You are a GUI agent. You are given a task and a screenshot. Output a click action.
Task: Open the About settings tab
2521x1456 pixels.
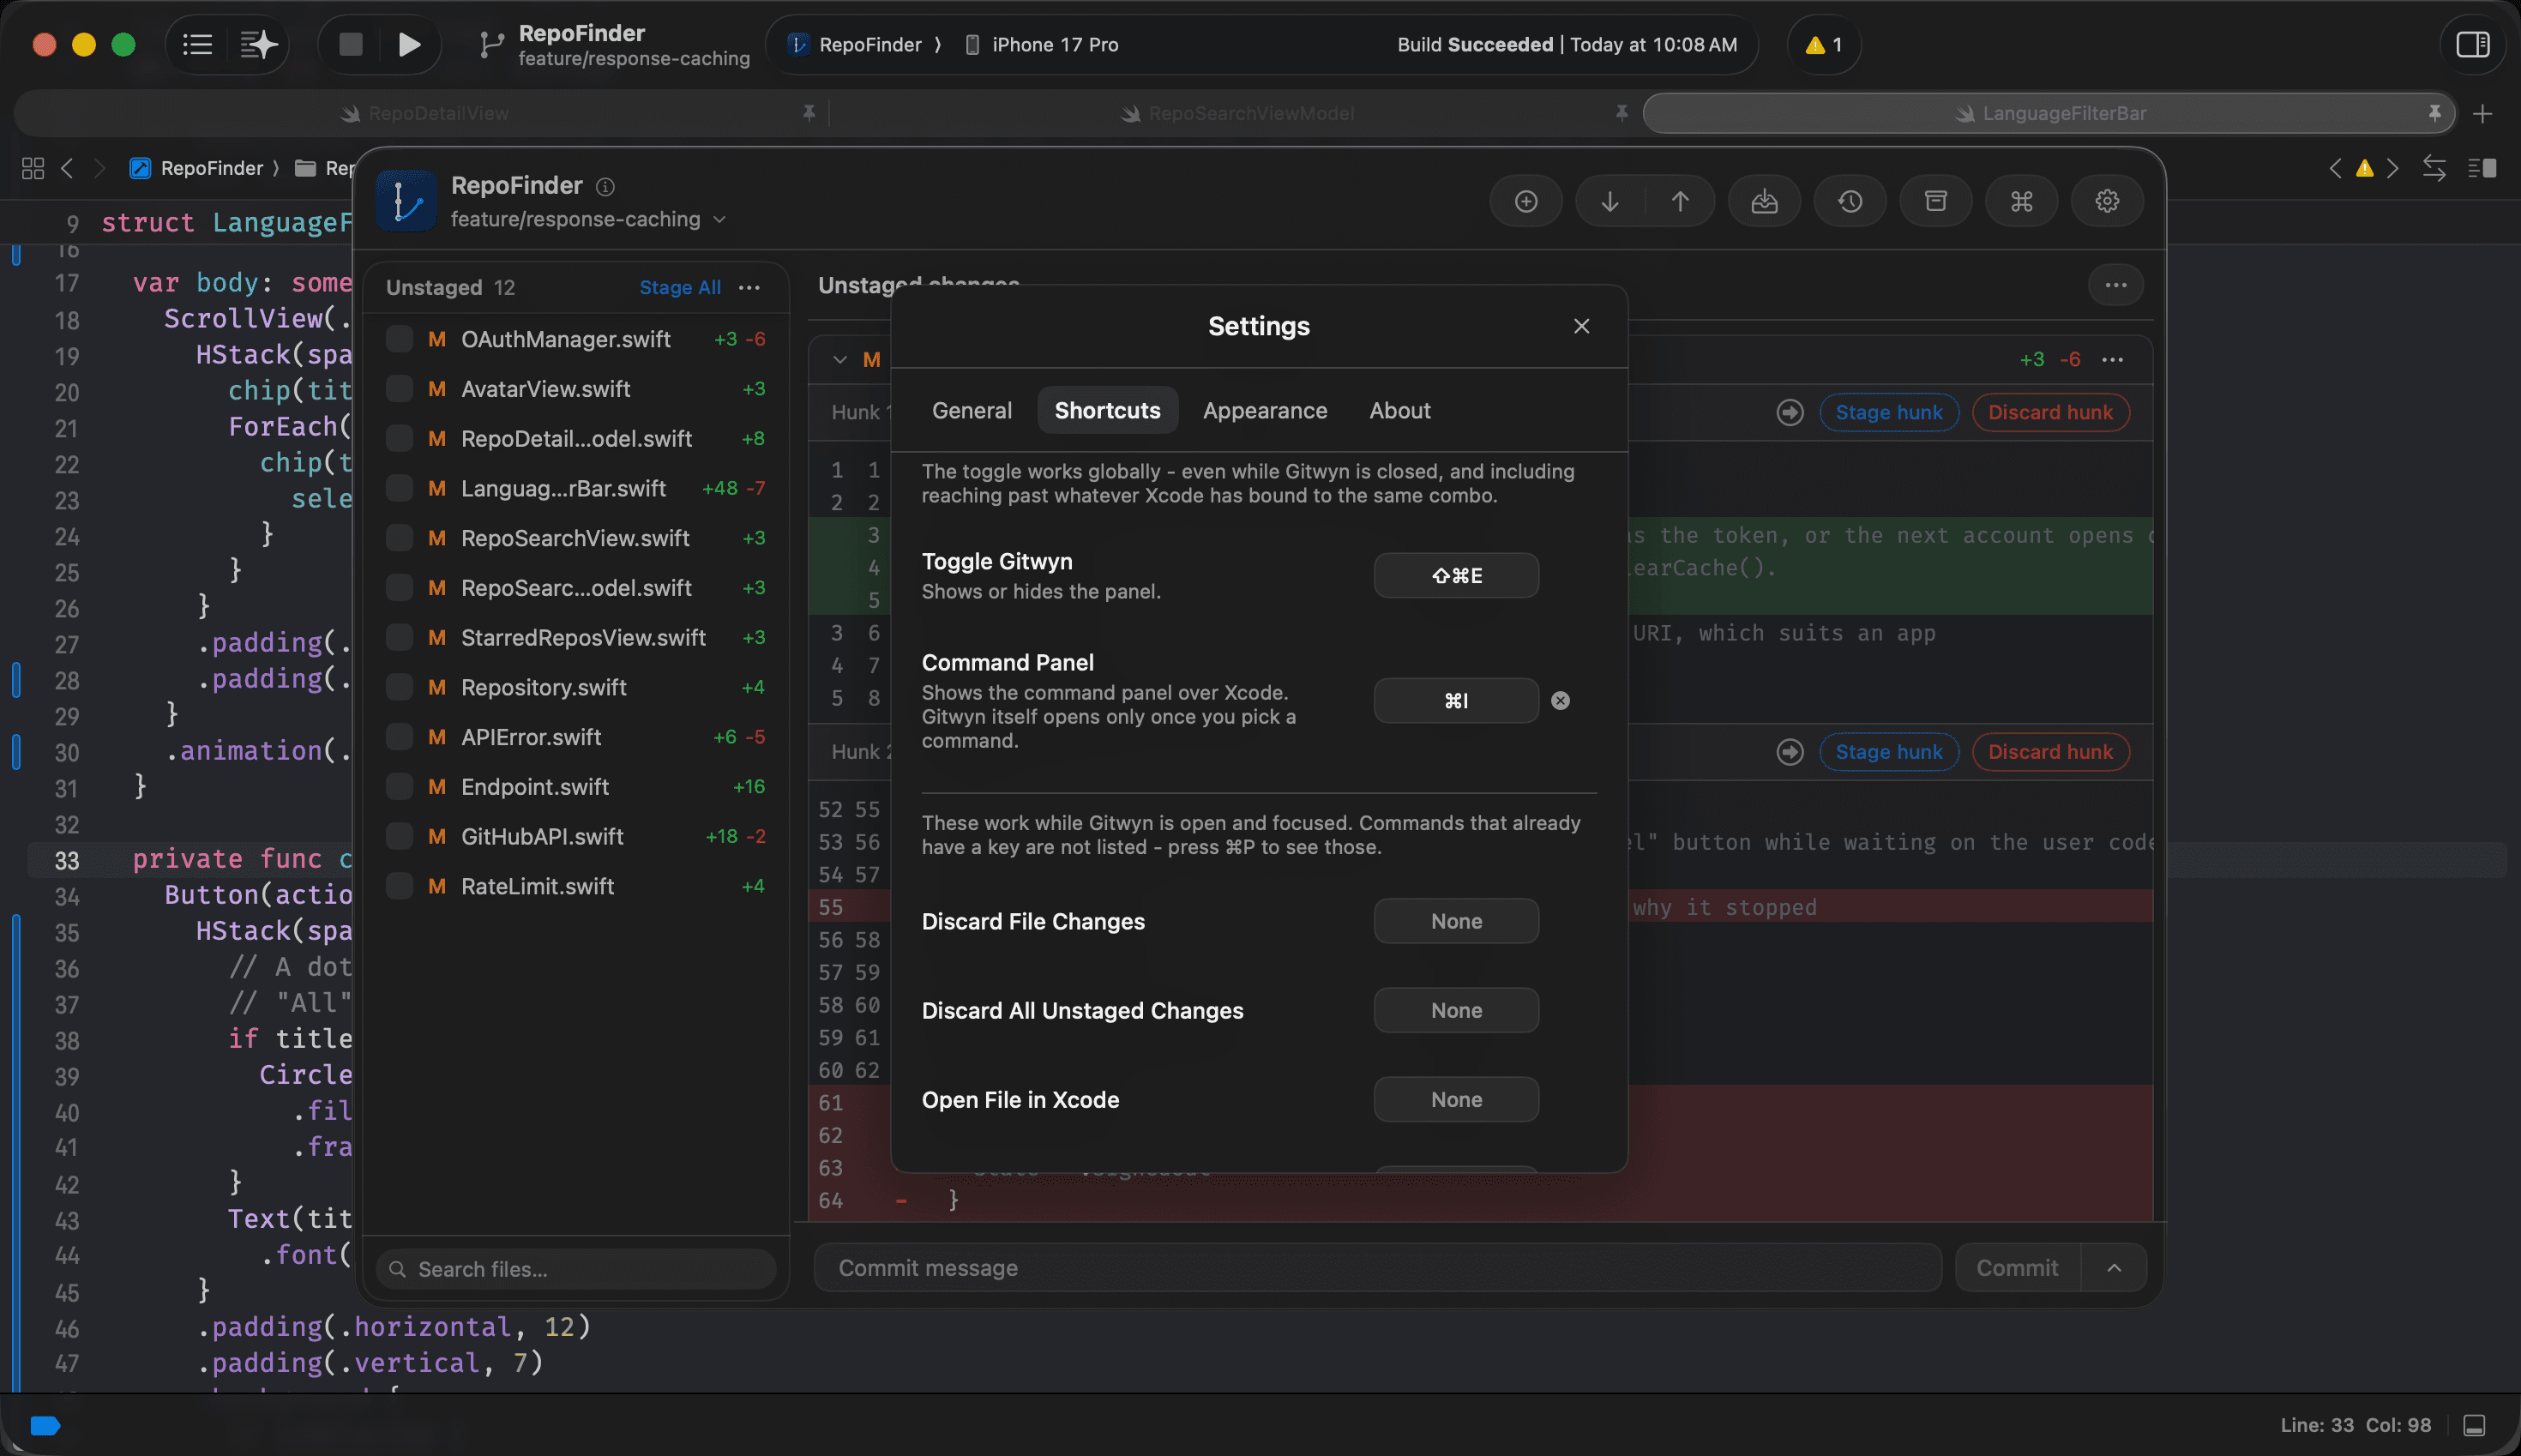point(1399,411)
